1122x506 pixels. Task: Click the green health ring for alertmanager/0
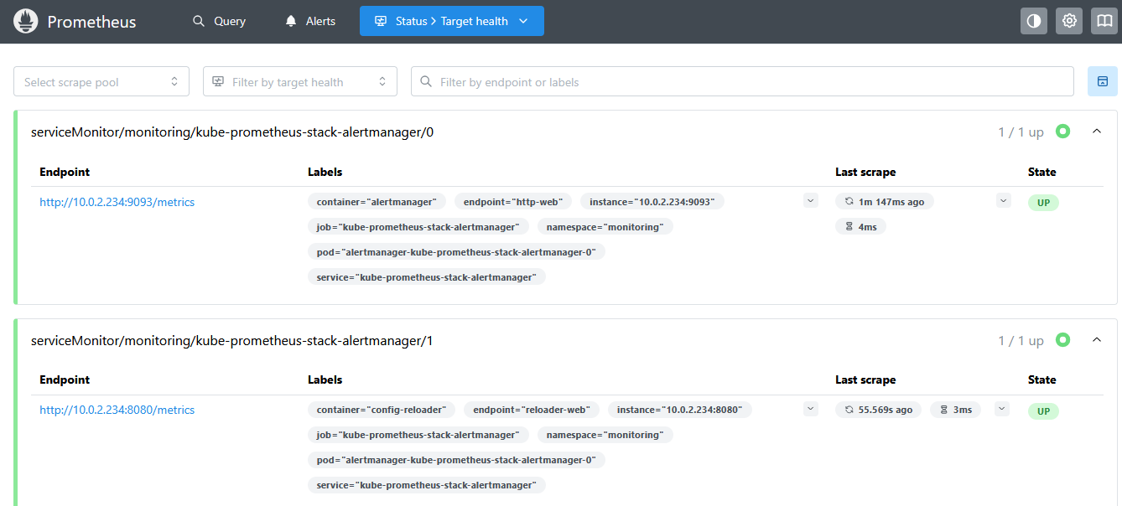[1062, 132]
